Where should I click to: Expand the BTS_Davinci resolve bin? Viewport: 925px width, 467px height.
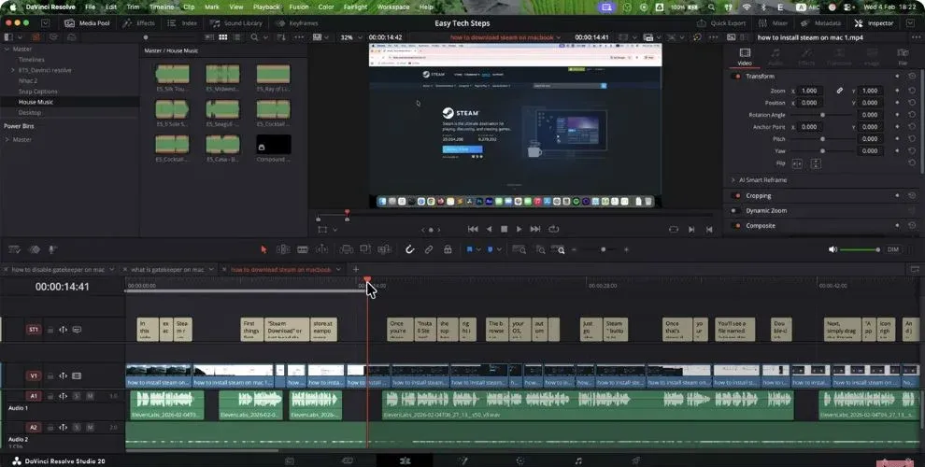(x=12, y=70)
